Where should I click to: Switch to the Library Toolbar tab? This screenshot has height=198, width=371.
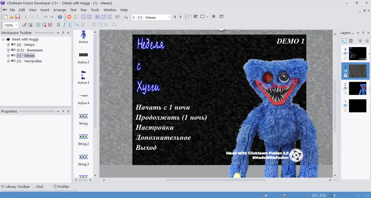[15, 186]
